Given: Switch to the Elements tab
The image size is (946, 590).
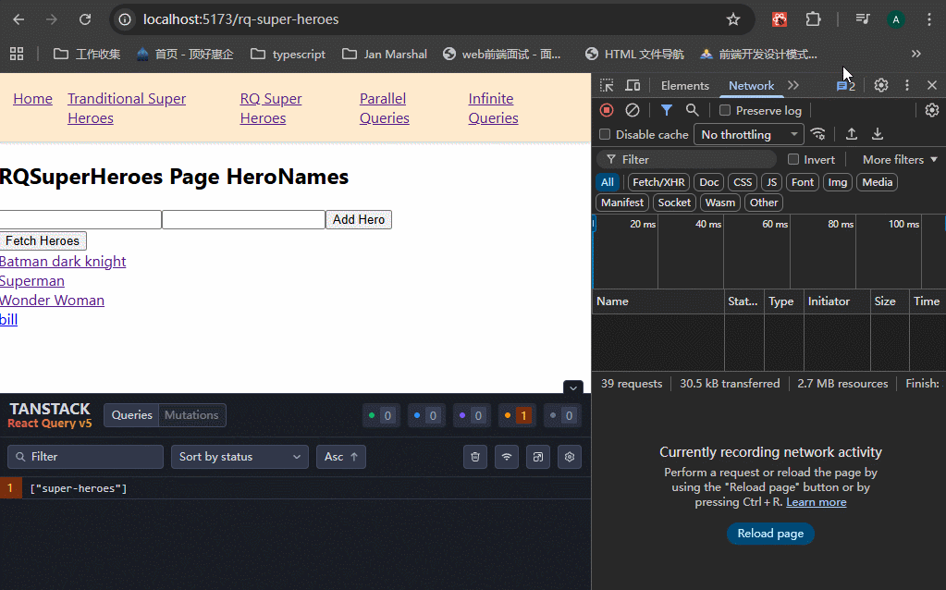Looking at the screenshot, I should [x=684, y=85].
